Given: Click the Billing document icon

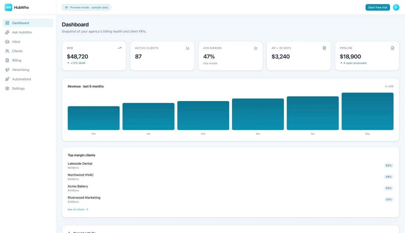Looking at the screenshot, I should click(7, 60).
